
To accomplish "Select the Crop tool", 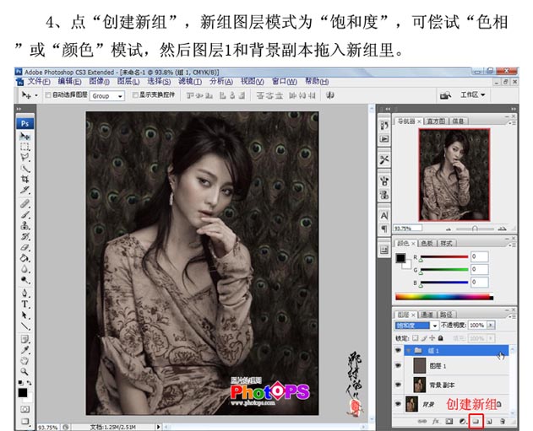I will point(24,179).
